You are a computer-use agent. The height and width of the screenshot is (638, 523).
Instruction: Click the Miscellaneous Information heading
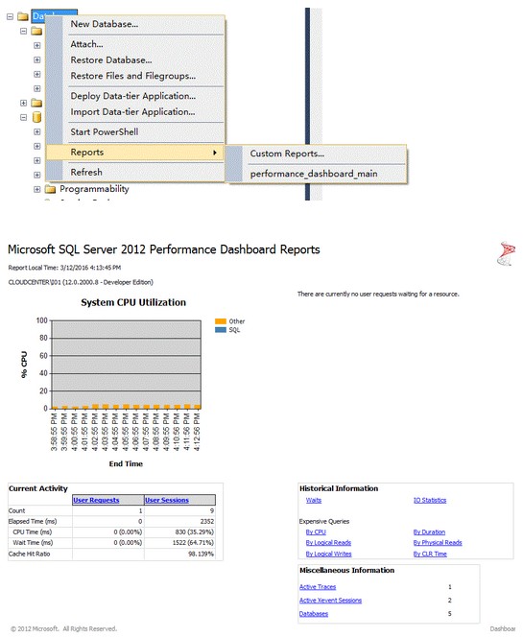pyautogui.click(x=346, y=570)
